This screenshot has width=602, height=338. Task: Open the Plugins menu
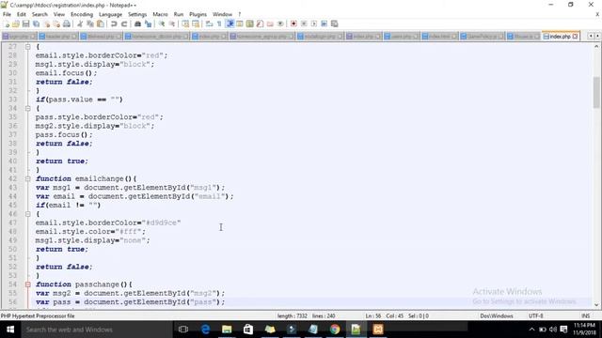click(x=198, y=14)
